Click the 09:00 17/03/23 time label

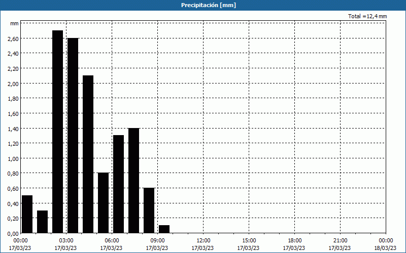pyautogui.click(x=157, y=244)
